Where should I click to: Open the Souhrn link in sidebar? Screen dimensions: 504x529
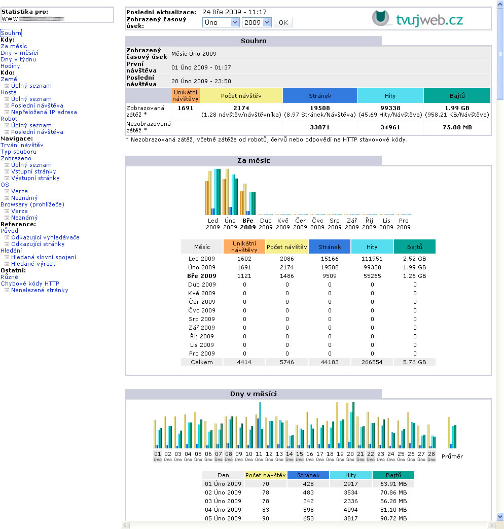11,33
